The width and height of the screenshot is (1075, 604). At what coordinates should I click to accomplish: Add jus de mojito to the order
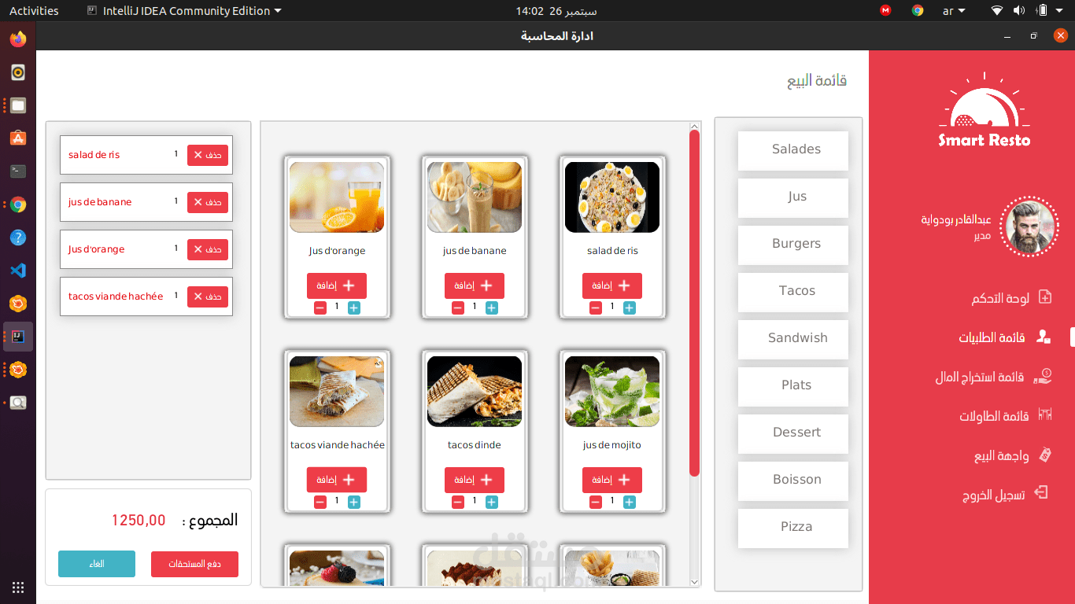click(x=612, y=480)
